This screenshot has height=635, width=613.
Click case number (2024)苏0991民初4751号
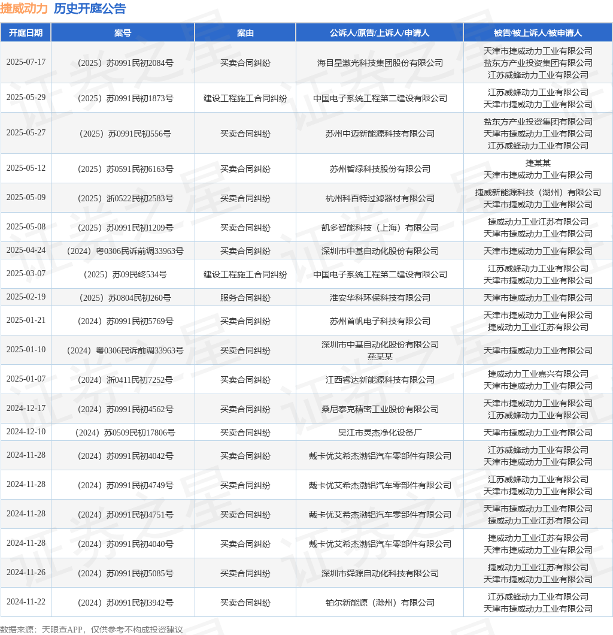(x=126, y=515)
